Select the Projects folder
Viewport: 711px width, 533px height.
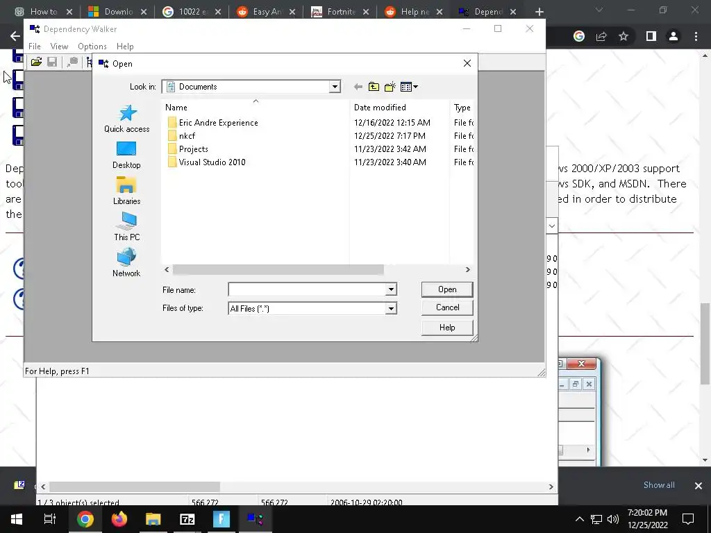(x=187, y=149)
